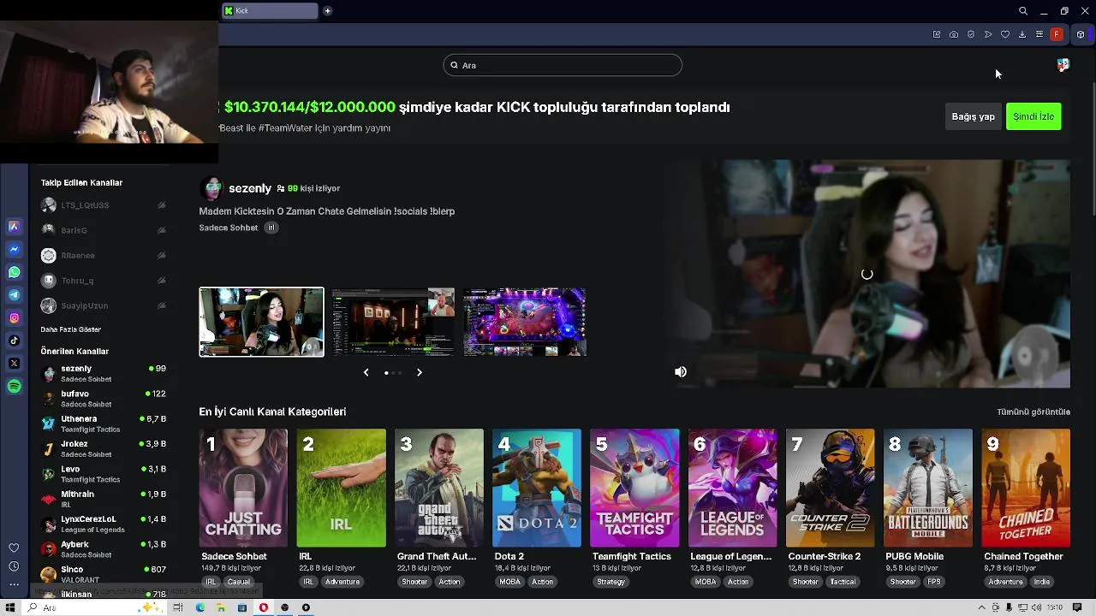Open LynxCerezLoL in recommended channels

(103, 524)
